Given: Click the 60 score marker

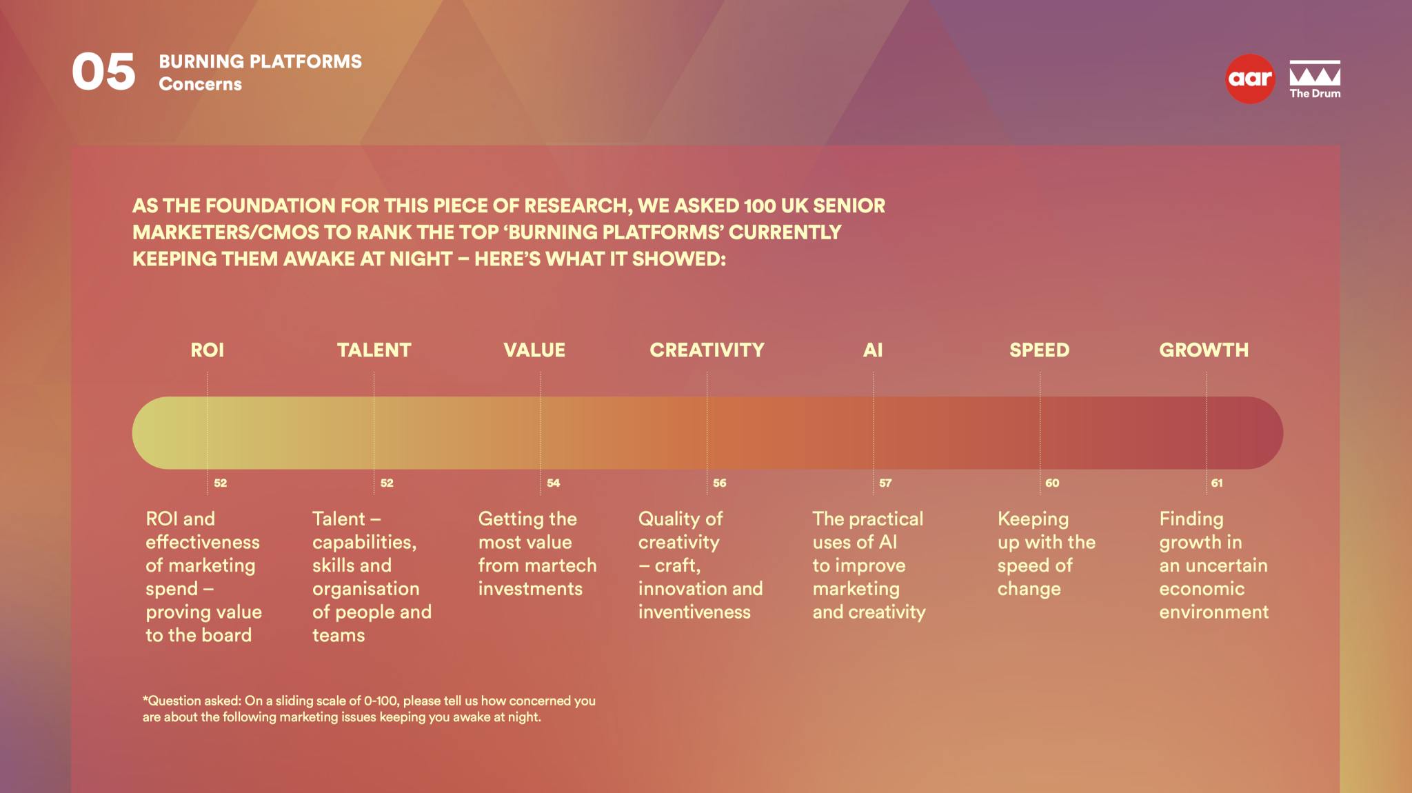Looking at the screenshot, I should [x=1052, y=483].
